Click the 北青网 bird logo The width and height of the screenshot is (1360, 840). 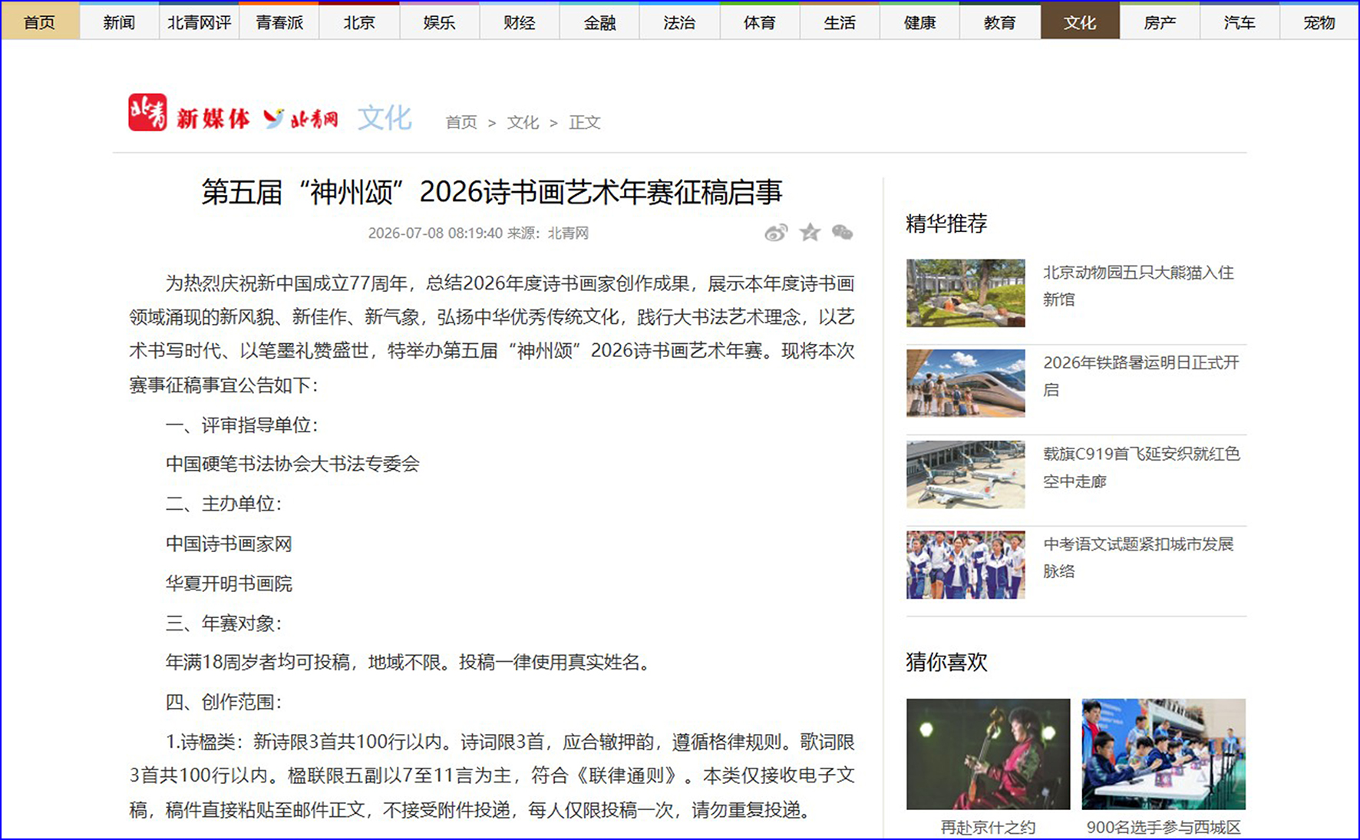click(x=300, y=118)
